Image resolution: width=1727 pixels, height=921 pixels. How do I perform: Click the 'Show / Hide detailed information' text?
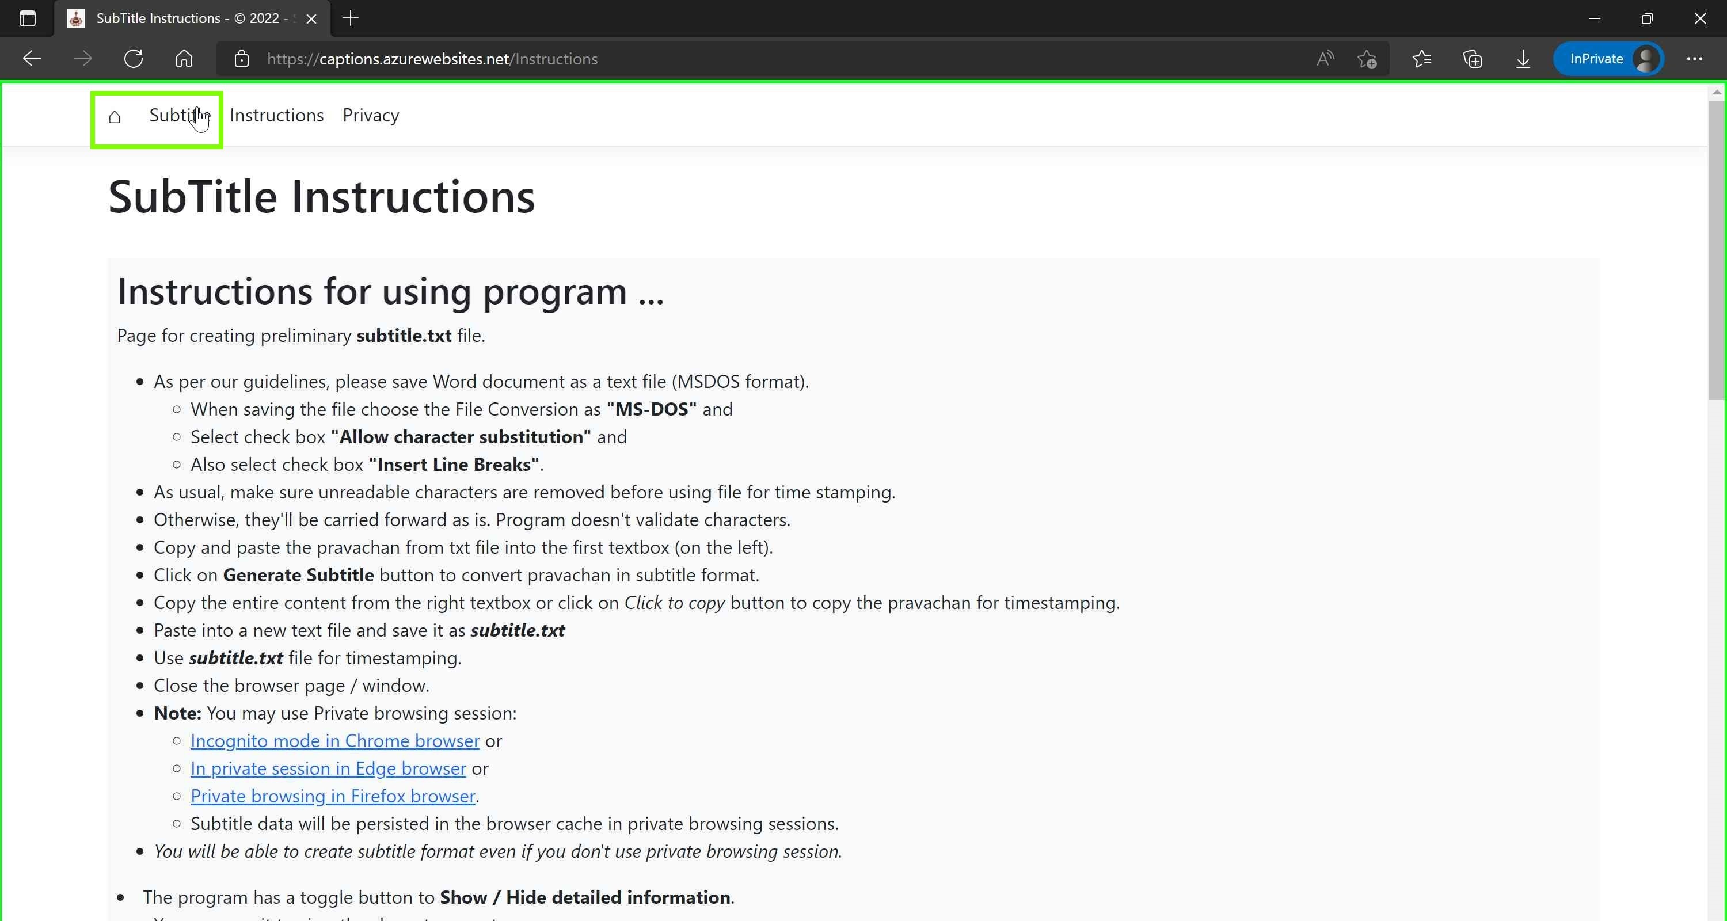click(585, 897)
